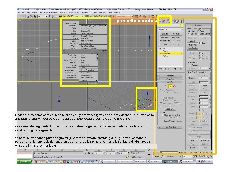Select the Select Object arrow tool
The image size is (230, 172).
coord(50,17)
